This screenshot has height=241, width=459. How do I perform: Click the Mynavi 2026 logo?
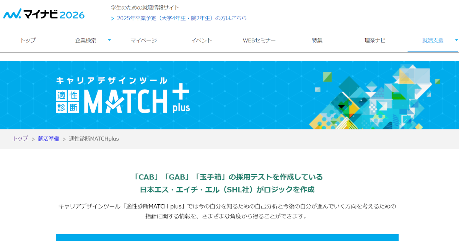pos(44,15)
